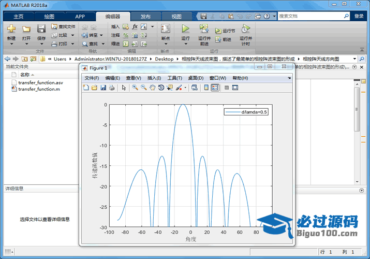Toggle the Rotate 3D tool
This screenshot has width=370, height=259.
pyautogui.click(x=161, y=88)
